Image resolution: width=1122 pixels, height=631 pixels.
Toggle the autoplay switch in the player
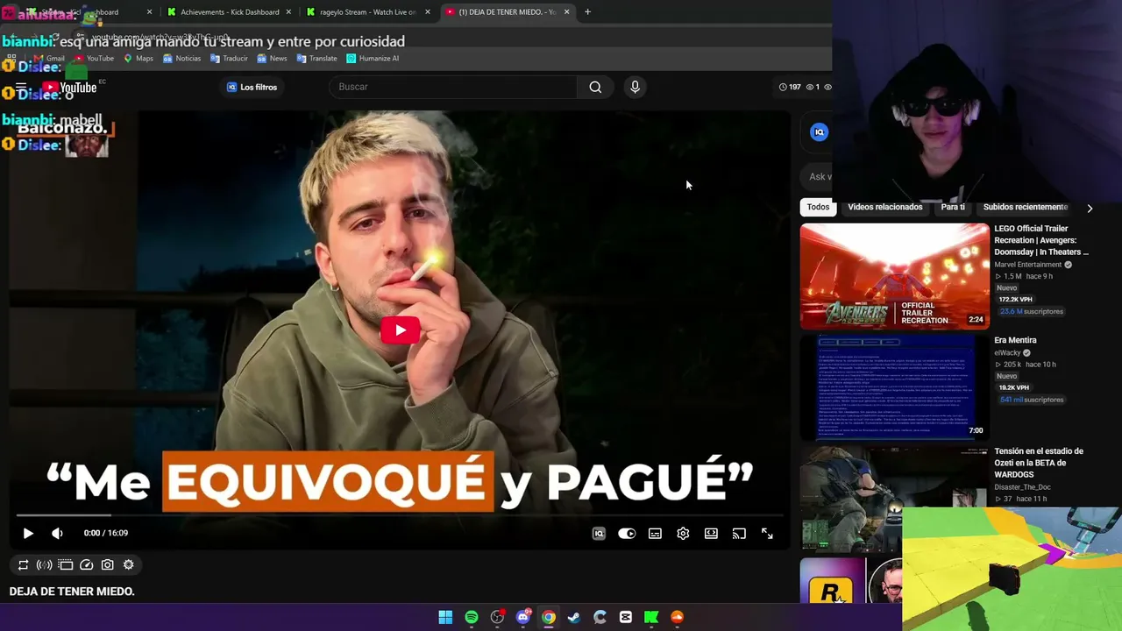627,533
